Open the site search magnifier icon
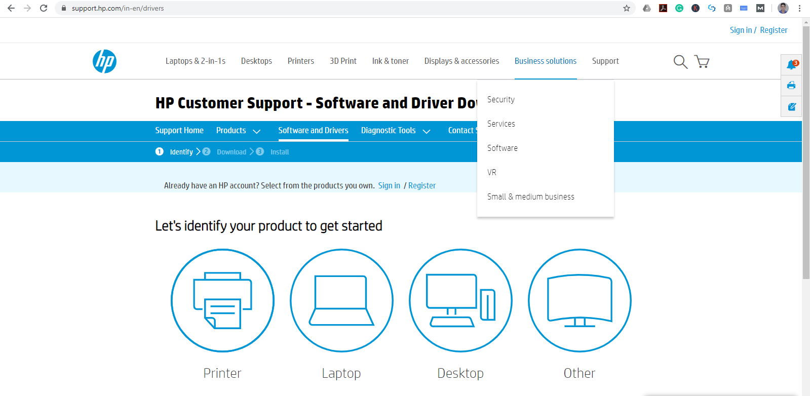Image resolution: width=810 pixels, height=396 pixels. (x=680, y=62)
